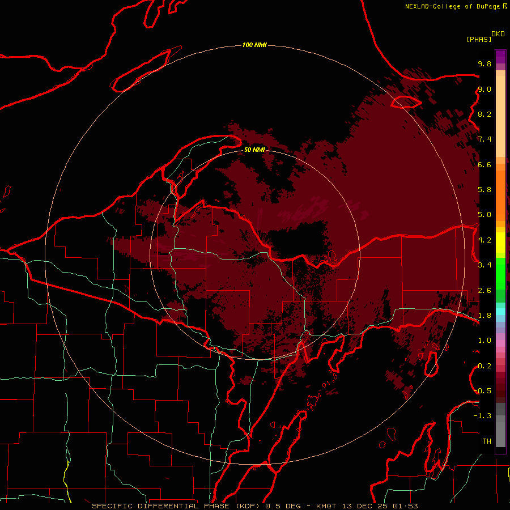Pick the cyan band of the color bar
The image size is (510, 510).
coord(500,312)
